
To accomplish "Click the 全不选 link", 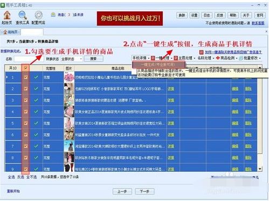I will point(31,177).
